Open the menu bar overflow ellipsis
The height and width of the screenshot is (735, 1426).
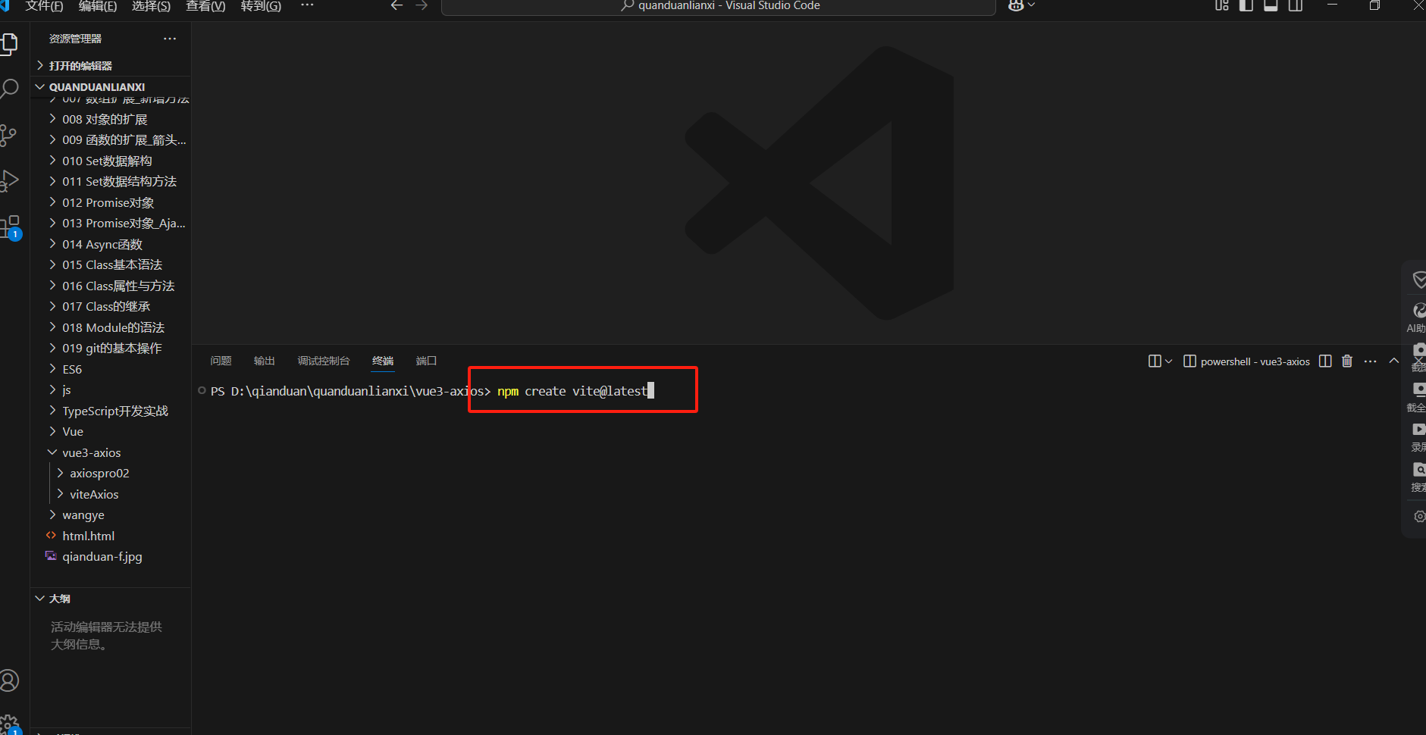pyautogui.click(x=307, y=5)
